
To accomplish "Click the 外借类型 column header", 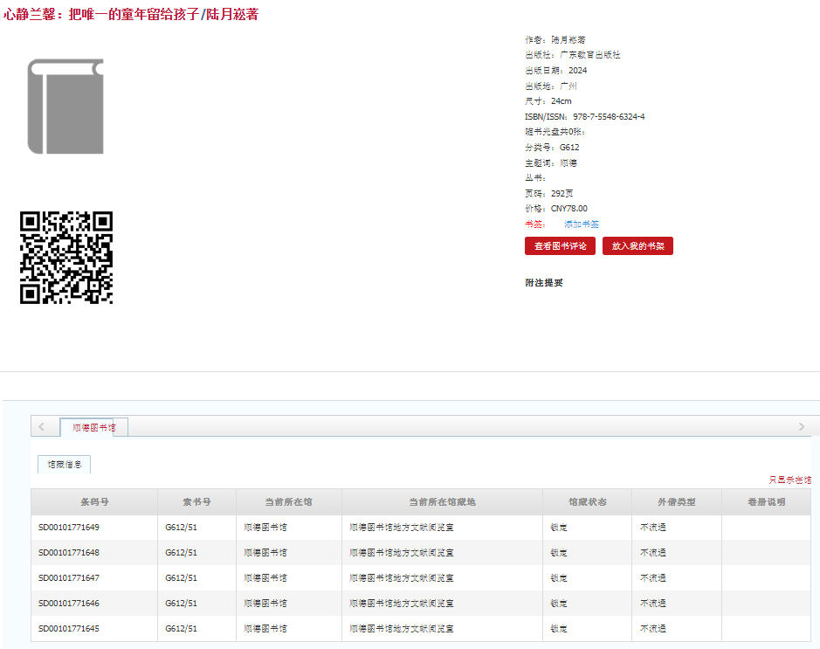I will click(x=677, y=502).
